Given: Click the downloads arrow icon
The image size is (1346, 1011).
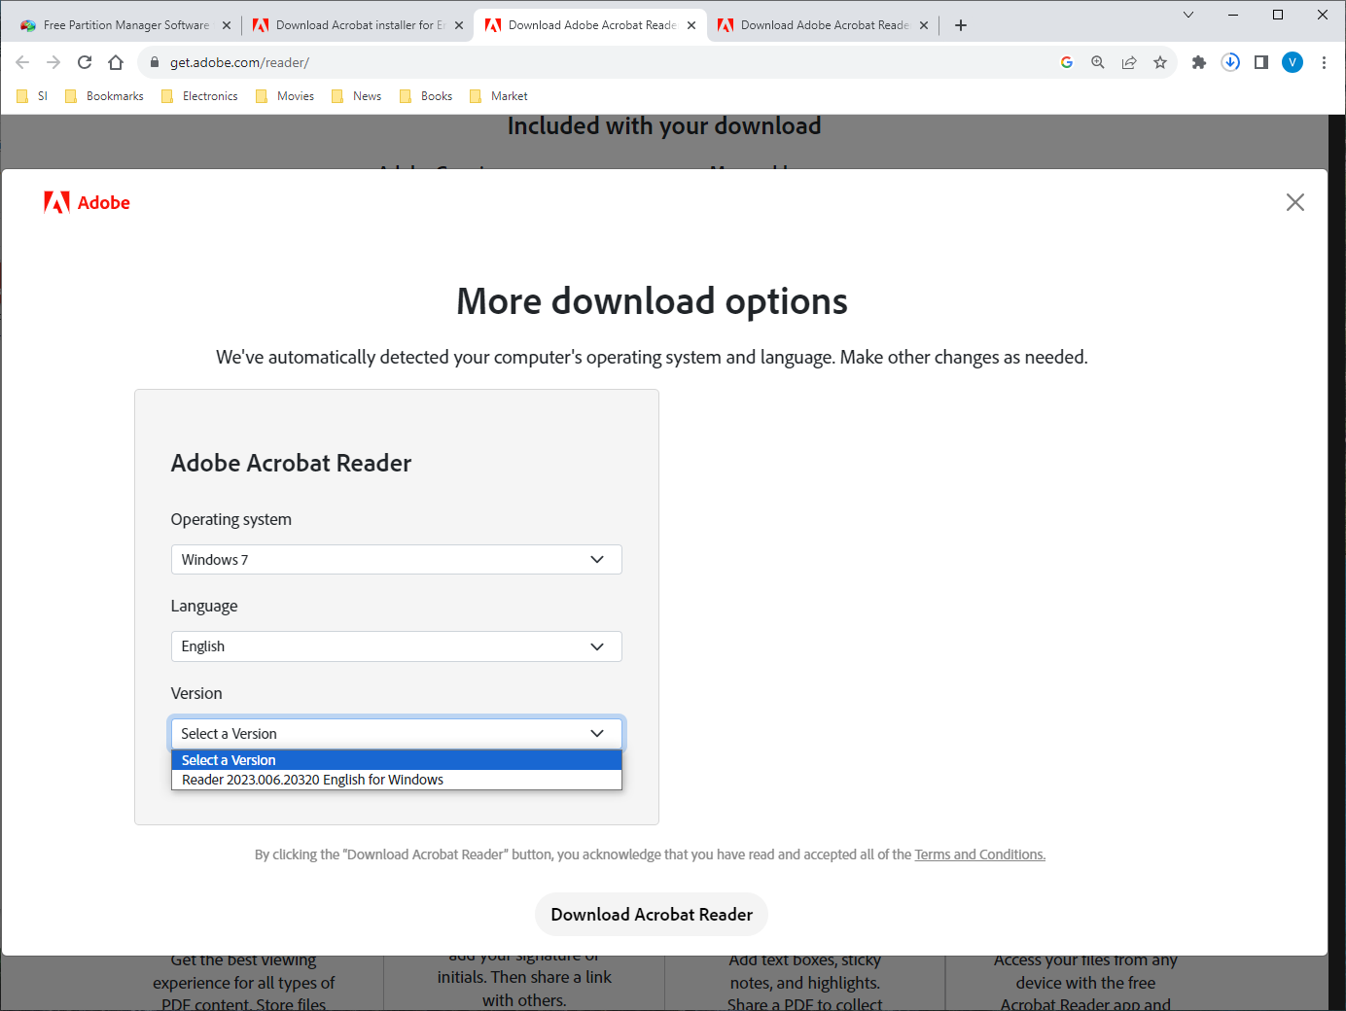Looking at the screenshot, I should click(x=1230, y=62).
